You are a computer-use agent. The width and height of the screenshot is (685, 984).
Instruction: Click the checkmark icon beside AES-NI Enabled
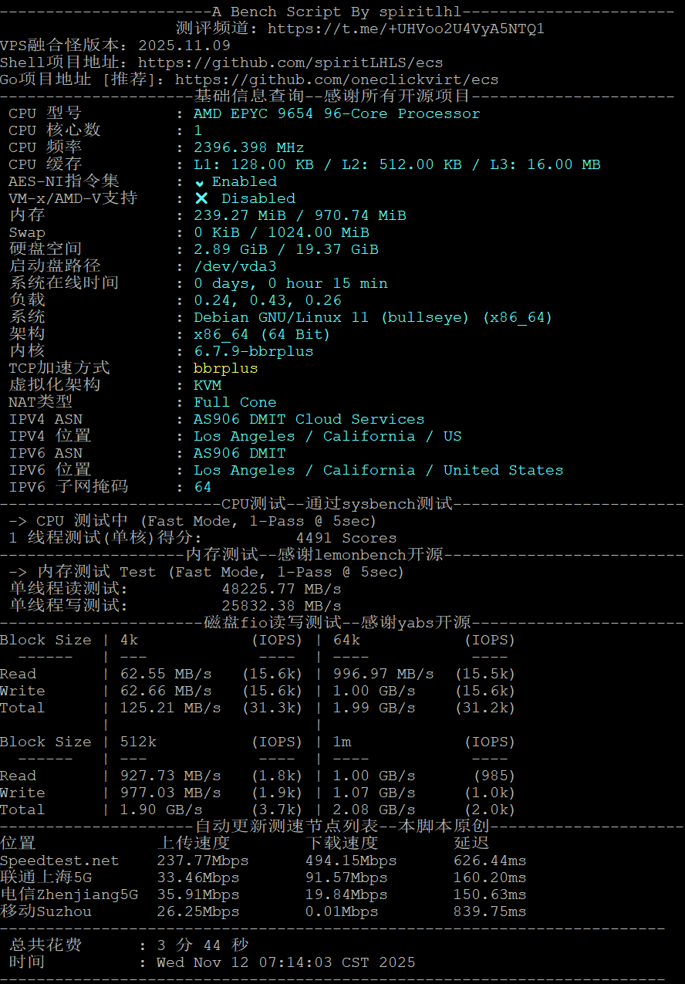(200, 182)
